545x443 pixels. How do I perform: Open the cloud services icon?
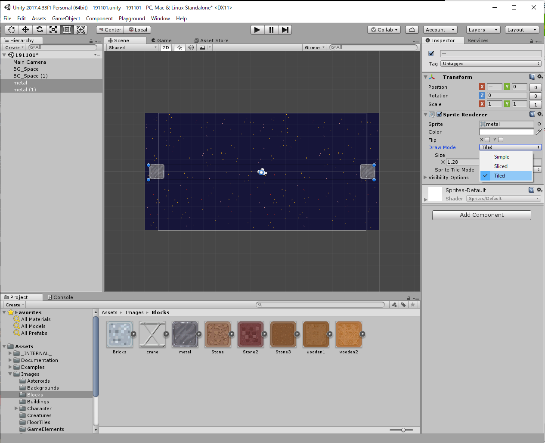tap(412, 30)
